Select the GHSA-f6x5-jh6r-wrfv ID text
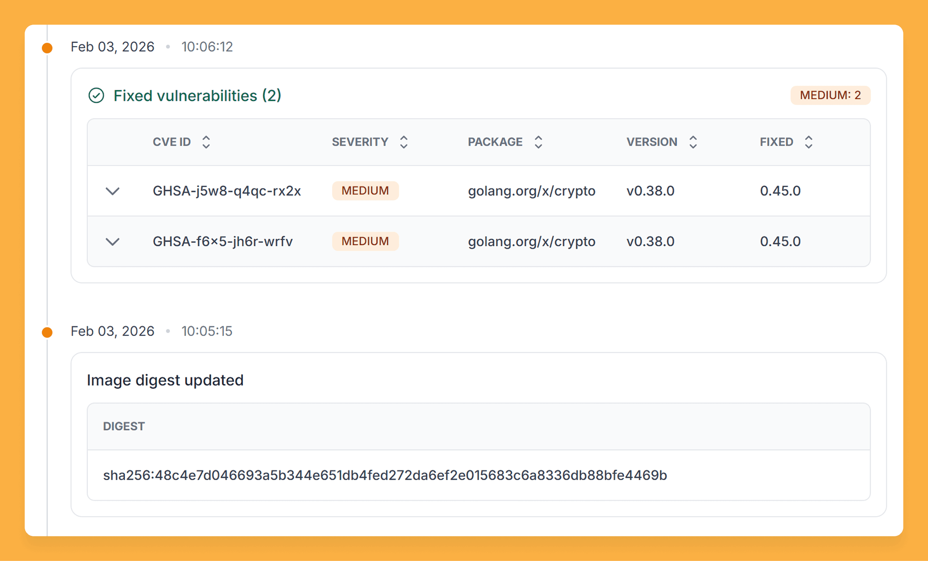This screenshot has width=928, height=561. tap(222, 241)
